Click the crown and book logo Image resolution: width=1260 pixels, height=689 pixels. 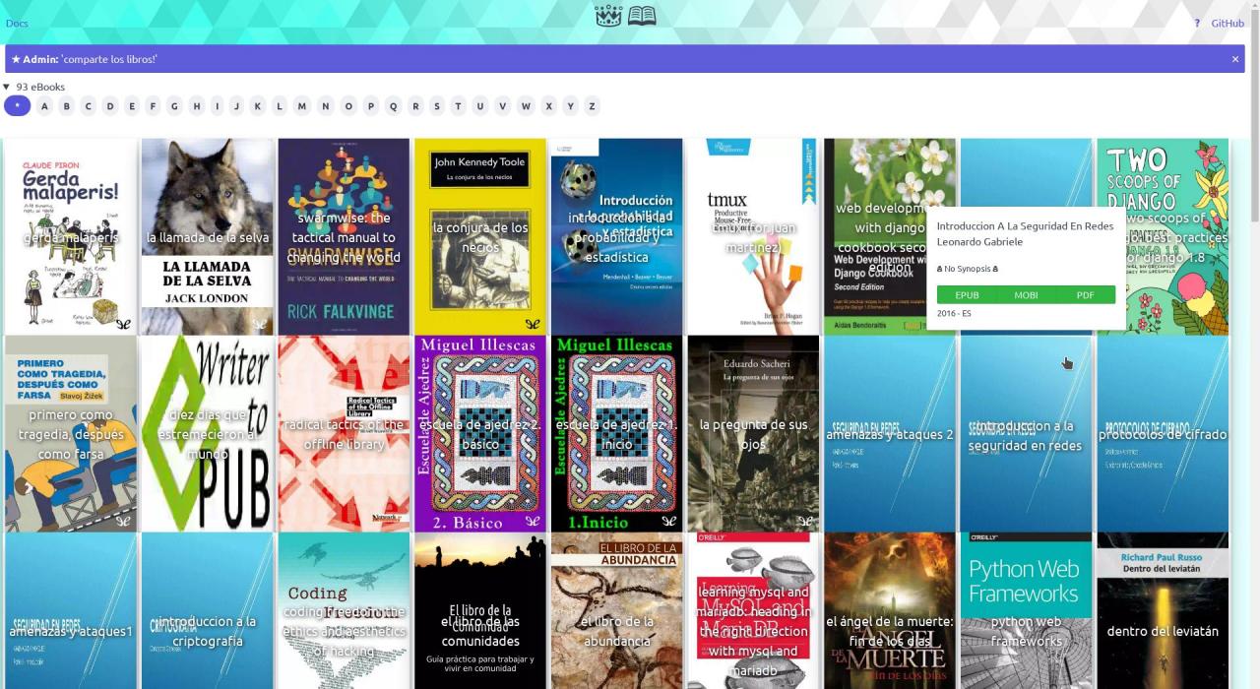point(625,16)
